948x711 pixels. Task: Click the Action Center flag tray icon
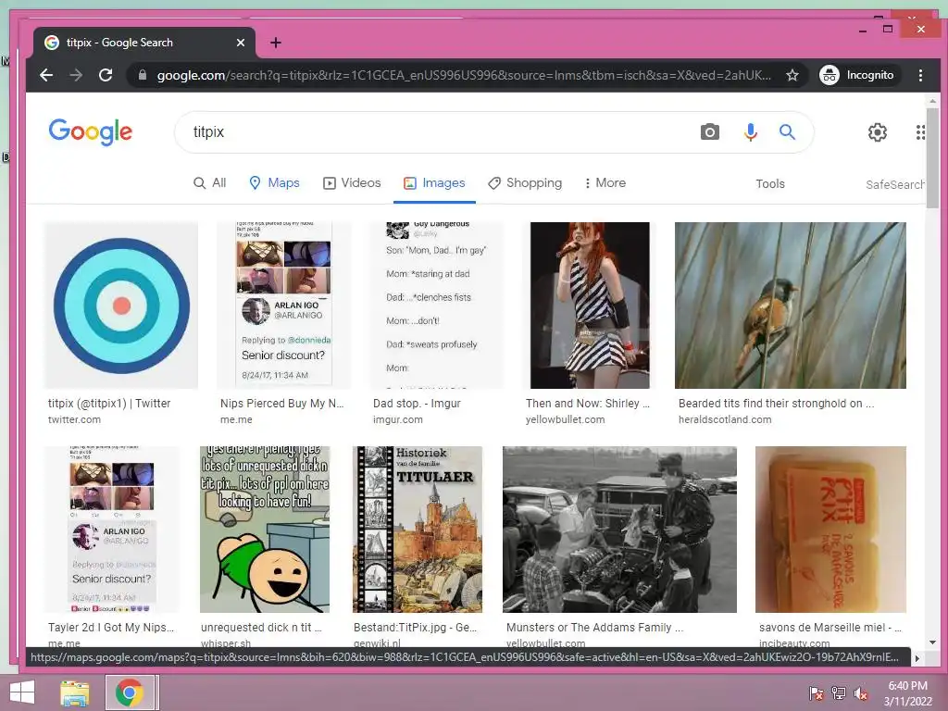pos(816,693)
